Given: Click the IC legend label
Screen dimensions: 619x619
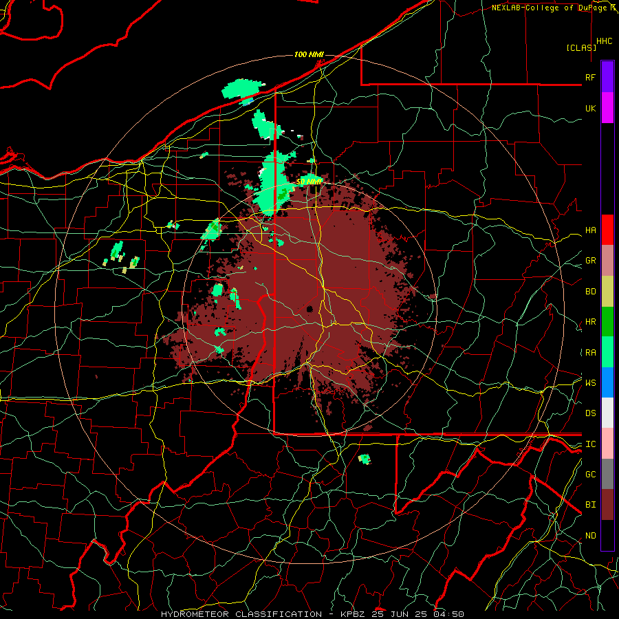Looking at the screenshot, I should 590,444.
